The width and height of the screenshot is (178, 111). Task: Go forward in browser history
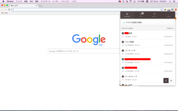(5, 10)
